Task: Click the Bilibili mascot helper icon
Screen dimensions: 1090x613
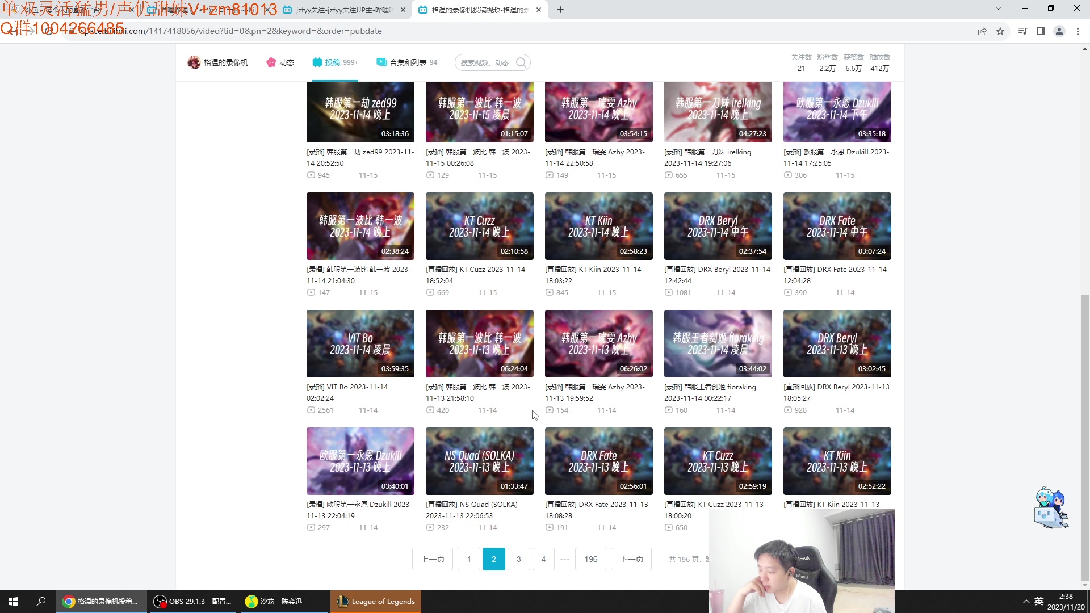Action: (x=1051, y=507)
